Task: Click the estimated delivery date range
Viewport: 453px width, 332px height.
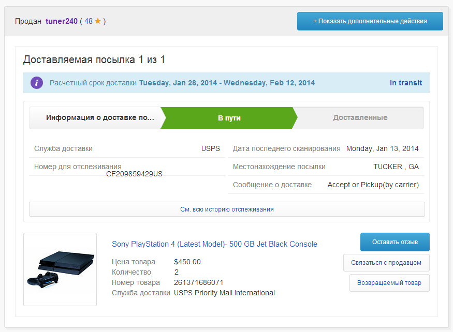Action: [227, 83]
